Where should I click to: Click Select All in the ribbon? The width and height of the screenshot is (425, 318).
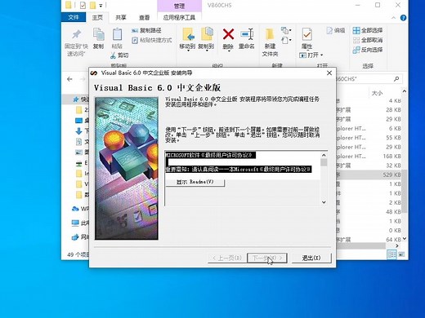tap(368, 30)
